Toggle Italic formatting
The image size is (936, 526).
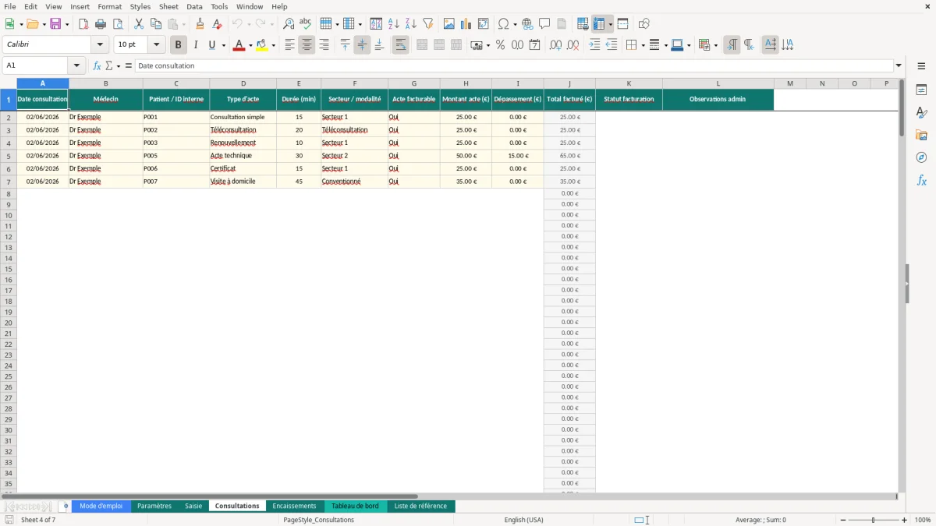195,45
